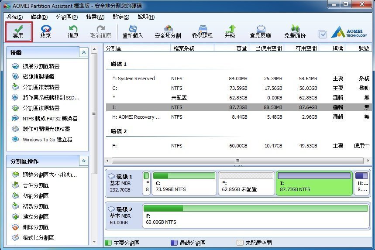Select the 複製分割區 operation
The image size is (375, 250).
click(30, 206)
